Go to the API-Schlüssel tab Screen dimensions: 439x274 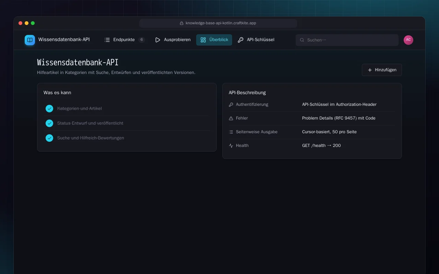pyautogui.click(x=256, y=40)
